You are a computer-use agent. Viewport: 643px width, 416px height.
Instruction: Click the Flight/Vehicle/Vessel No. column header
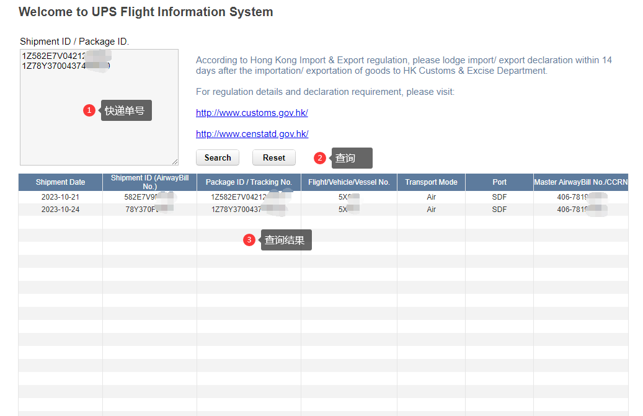point(348,182)
